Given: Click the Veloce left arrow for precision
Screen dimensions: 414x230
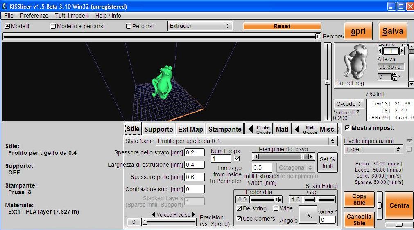Looking at the screenshot, I should coord(154,214).
